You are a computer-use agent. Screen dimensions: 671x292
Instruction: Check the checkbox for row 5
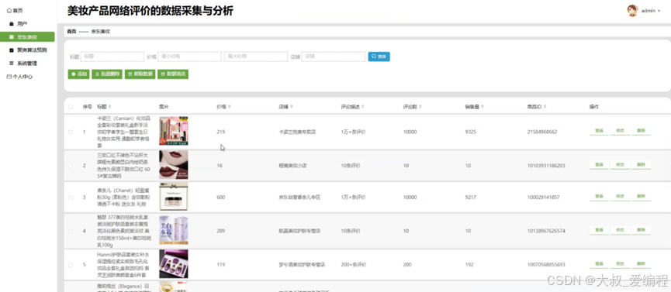tap(71, 265)
